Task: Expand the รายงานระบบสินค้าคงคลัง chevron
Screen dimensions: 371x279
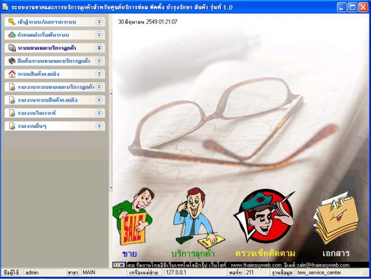Action: [99, 100]
